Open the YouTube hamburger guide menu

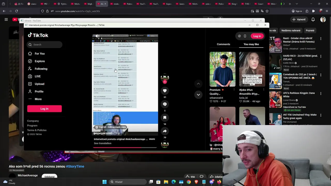point(6,19)
